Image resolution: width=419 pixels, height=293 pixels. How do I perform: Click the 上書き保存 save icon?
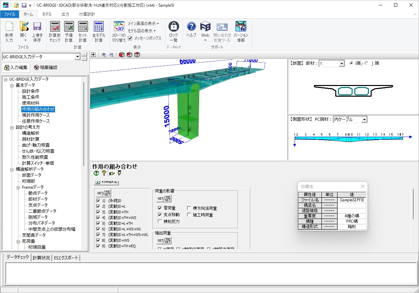tap(37, 27)
